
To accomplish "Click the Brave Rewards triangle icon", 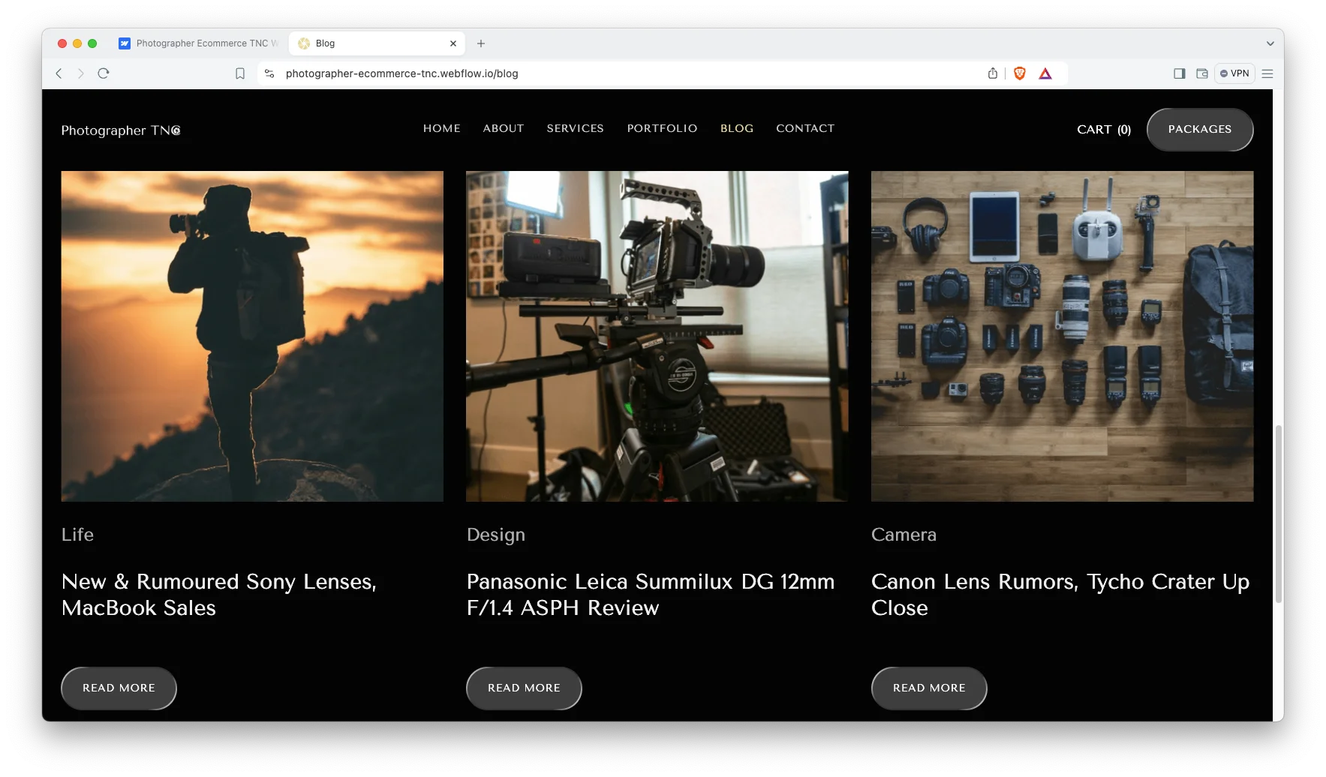I will click(x=1045, y=73).
